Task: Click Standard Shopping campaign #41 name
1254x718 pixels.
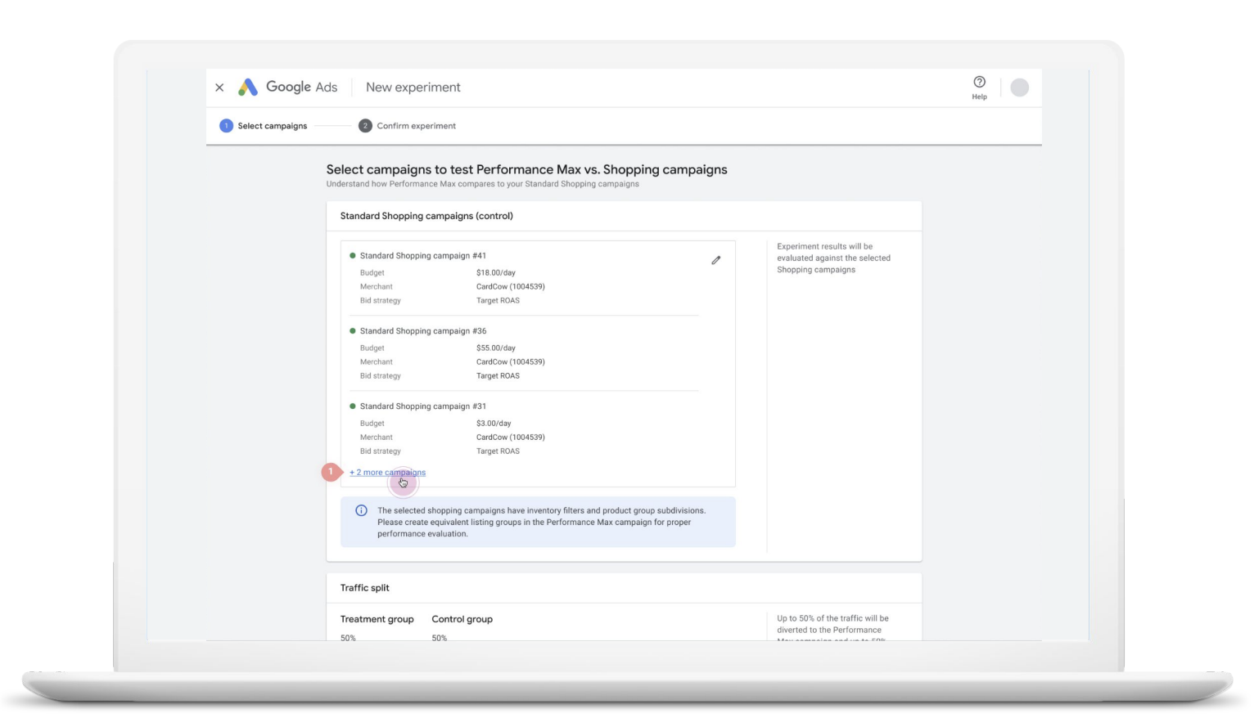Action: tap(423, 256)
